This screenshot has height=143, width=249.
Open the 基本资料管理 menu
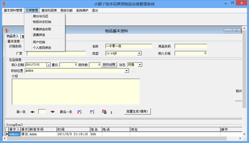pyautogui.click(x=13, y=11)
